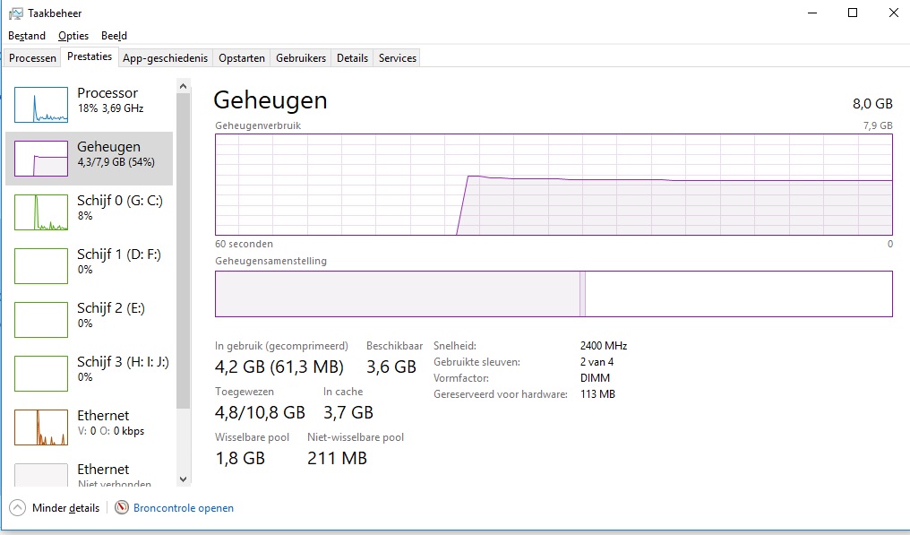This screenshot has height=535, width=910.
Task: Open the Opties menu
Action: pos(73,36)
